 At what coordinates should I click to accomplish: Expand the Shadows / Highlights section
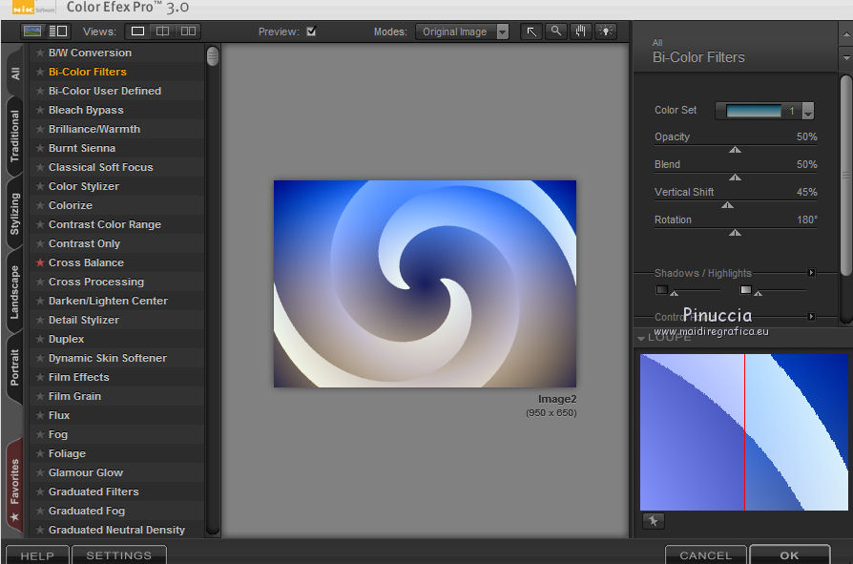(811, 273)
